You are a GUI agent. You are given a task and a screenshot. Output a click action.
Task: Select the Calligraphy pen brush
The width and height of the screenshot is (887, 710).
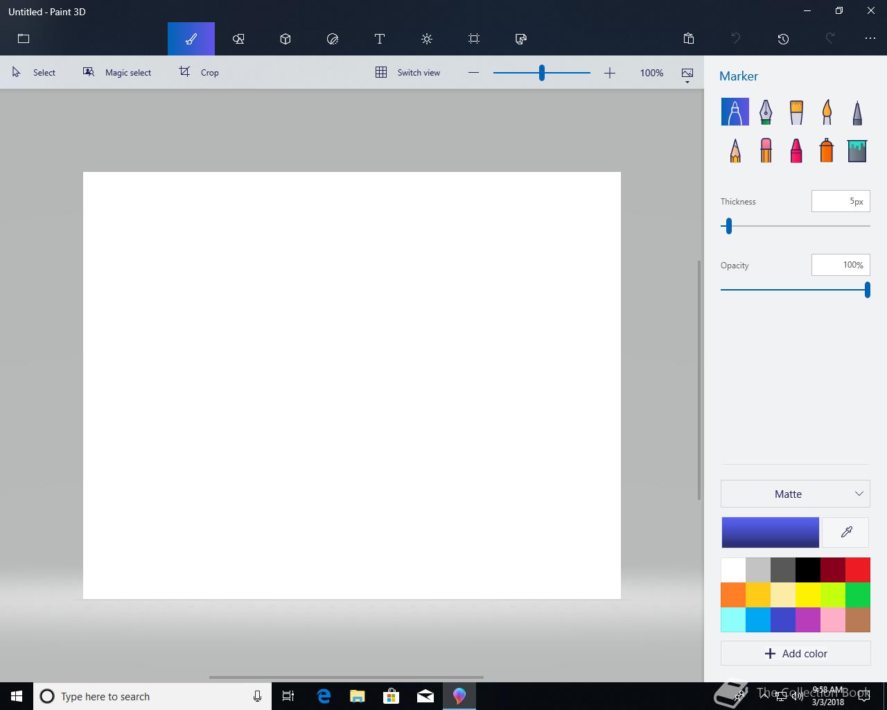[766, 112]
